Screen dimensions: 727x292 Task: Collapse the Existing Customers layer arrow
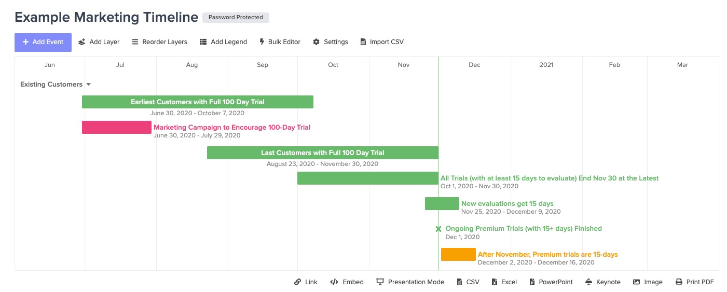[x=89, y=85]
